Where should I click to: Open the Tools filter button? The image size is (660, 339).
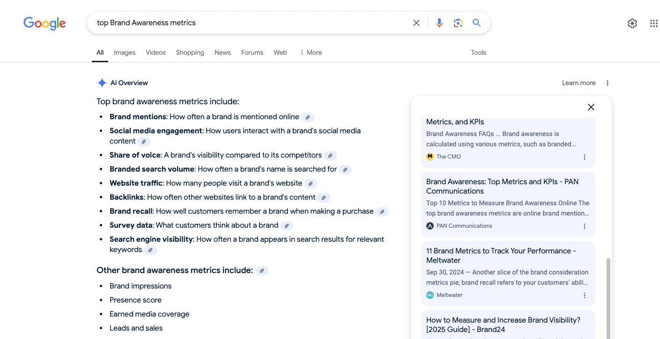[x=478, y=52]
